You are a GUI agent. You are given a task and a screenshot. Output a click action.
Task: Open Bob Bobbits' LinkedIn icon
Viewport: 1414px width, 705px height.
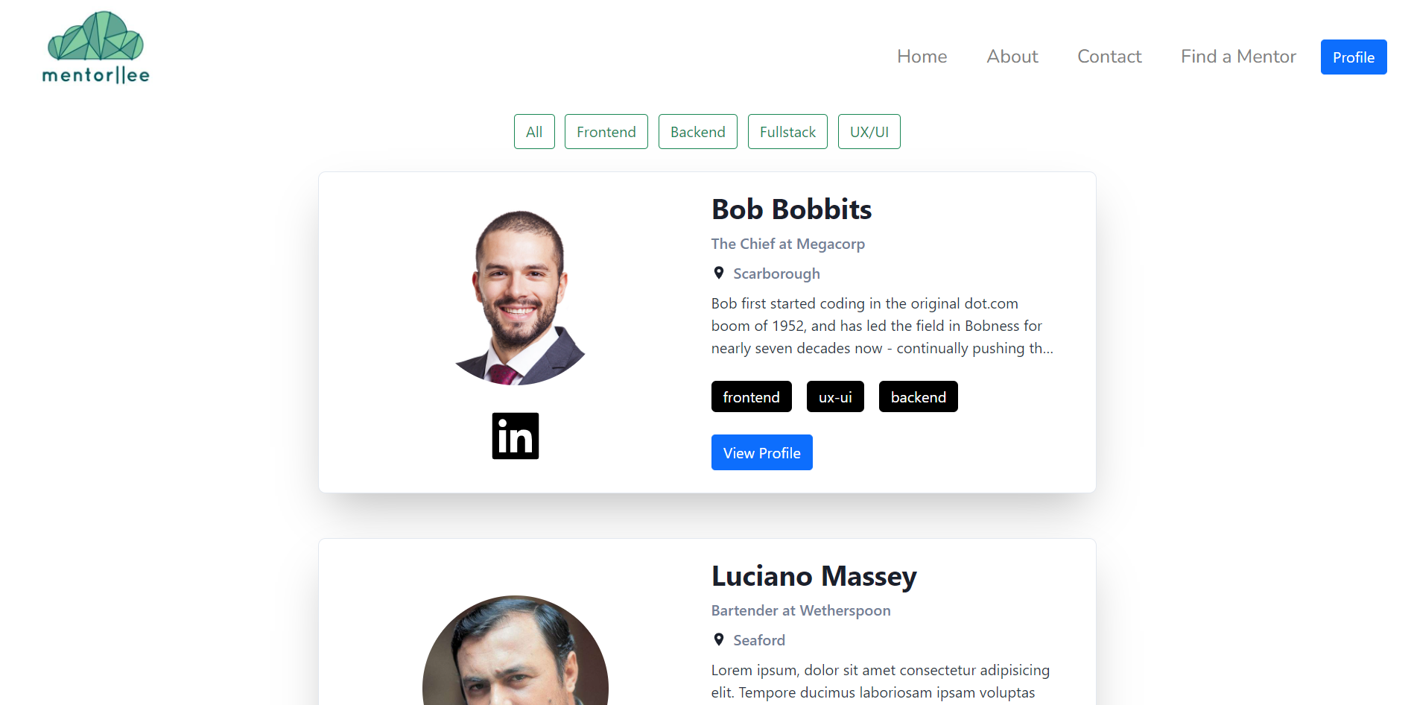[x=516, y=436]
